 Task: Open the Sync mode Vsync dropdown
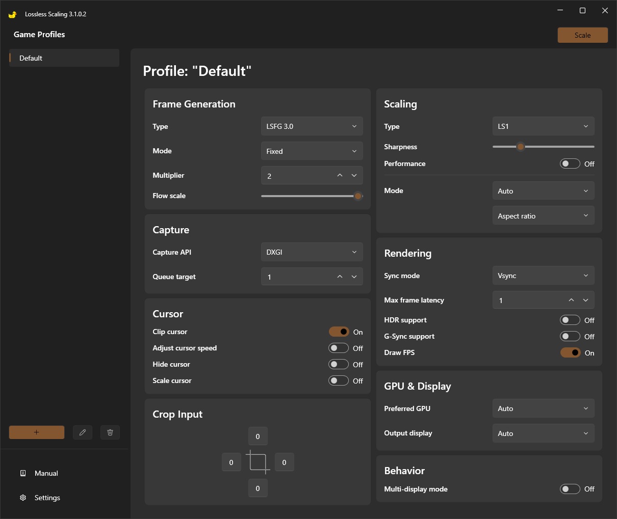tap(543, 276)
